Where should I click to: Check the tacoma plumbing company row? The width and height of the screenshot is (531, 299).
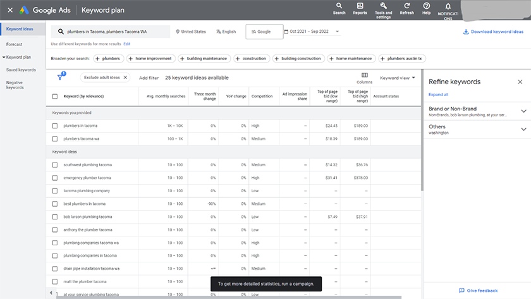(55, 191)
